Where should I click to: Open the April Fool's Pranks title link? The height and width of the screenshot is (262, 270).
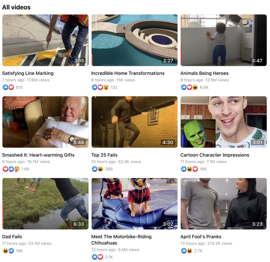tap(201, 237)
